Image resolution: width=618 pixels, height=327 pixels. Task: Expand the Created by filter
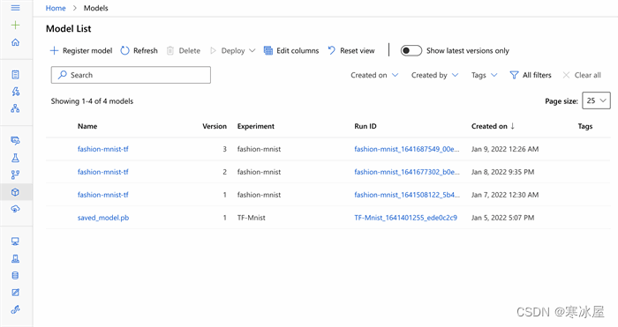(434, 75)
